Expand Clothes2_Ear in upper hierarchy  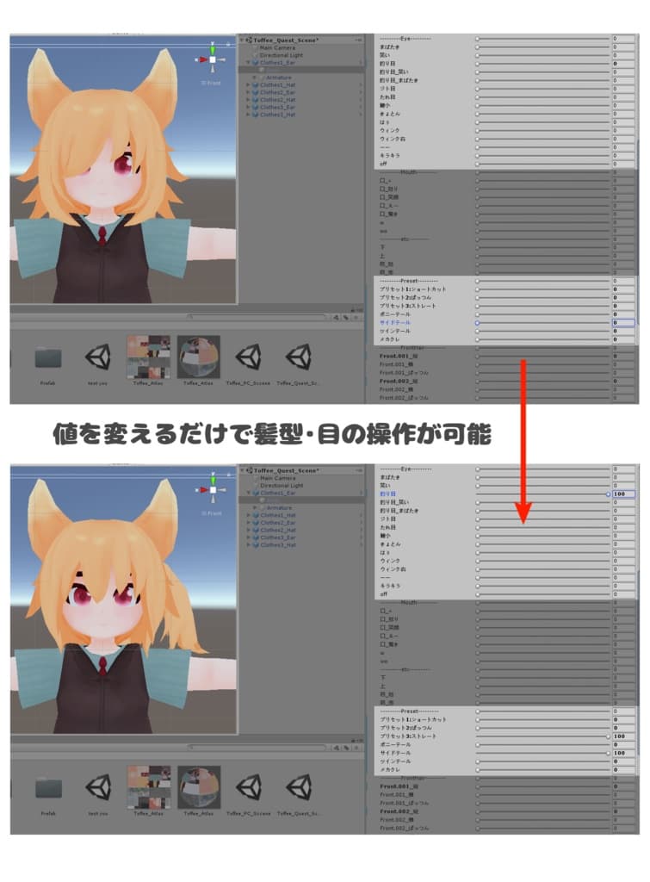[x=248, y=92]
